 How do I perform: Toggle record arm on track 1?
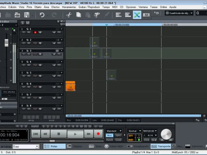tap(35, 32)
